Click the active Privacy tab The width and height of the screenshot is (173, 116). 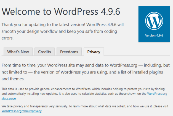pos(94,52)
